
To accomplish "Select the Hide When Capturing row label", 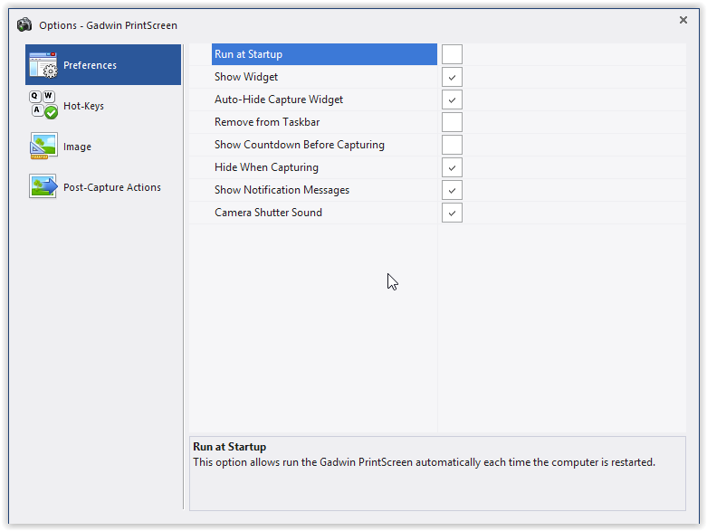I will click(266, 167).
